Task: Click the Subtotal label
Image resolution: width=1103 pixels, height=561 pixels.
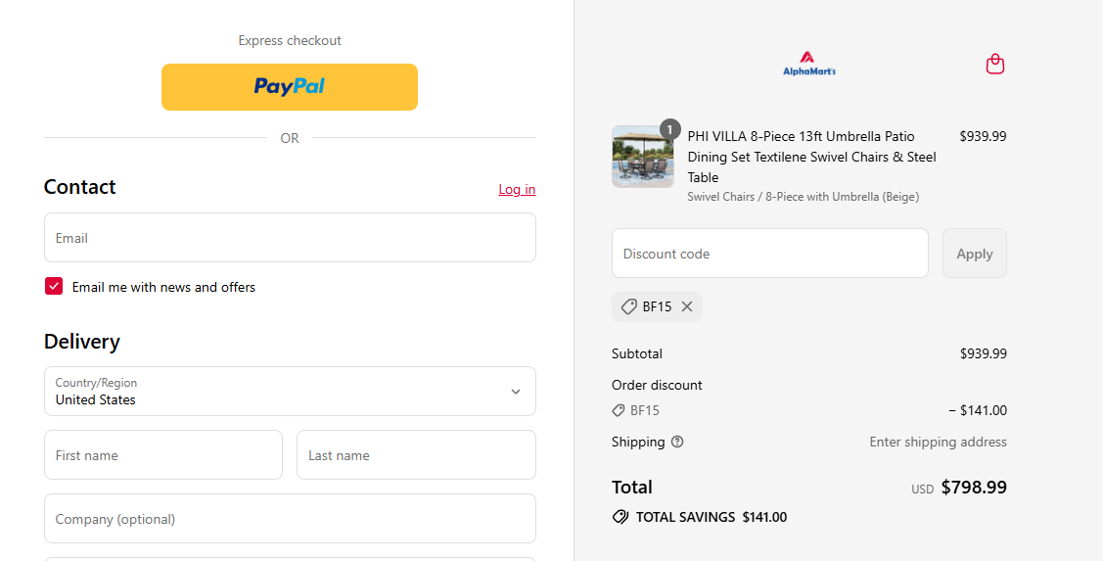Action: click(636, 354)
